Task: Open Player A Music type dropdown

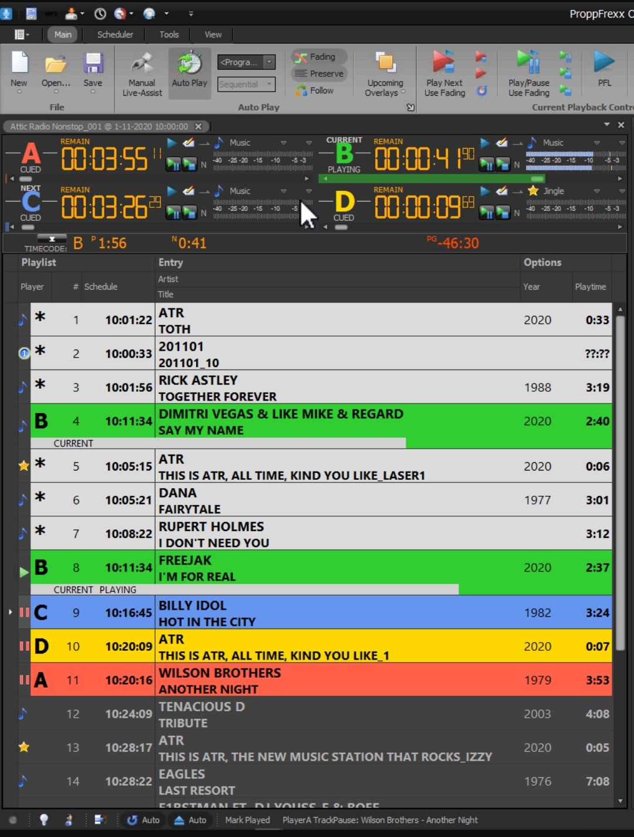Action: tap(284, 143)
